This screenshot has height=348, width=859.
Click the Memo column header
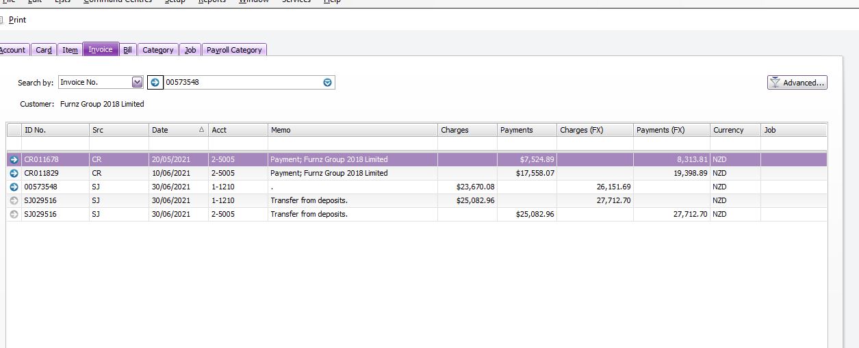[x=352, y=130]
